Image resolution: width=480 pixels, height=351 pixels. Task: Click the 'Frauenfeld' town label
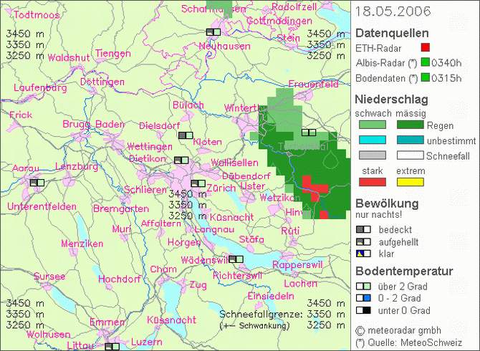click(314, 84)
